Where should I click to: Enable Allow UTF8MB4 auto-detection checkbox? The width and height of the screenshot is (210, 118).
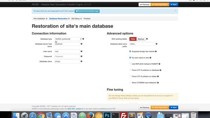130,83
